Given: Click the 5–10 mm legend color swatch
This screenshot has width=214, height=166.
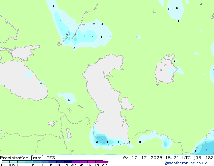Looking at the screenshot, I should pos(37,162).
